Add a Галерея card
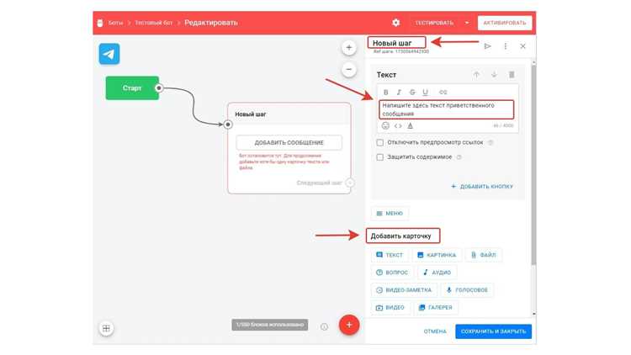 [x=436, y=308]
